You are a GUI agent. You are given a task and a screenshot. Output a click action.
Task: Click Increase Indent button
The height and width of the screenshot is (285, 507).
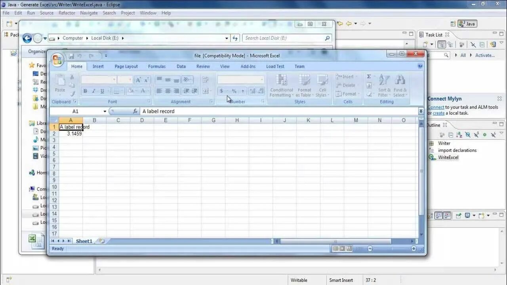pyautogui.click(x=194, y=91)
